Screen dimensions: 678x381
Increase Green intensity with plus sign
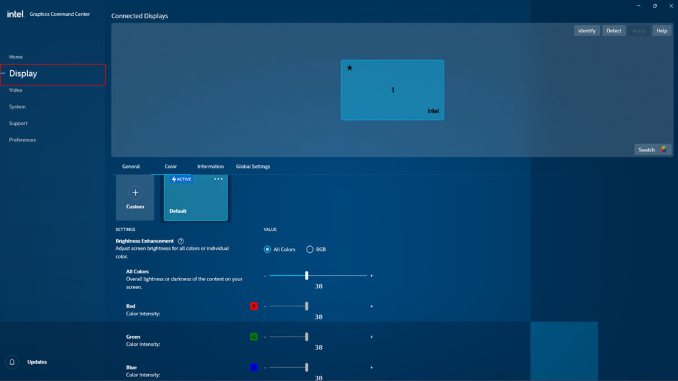[371, 337]
